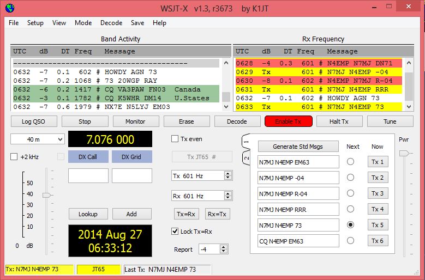Image resolution: width=425 pixels, height=280 pixels.
Task: Click Generate Std Msgs button
Action: coord(298,147)
